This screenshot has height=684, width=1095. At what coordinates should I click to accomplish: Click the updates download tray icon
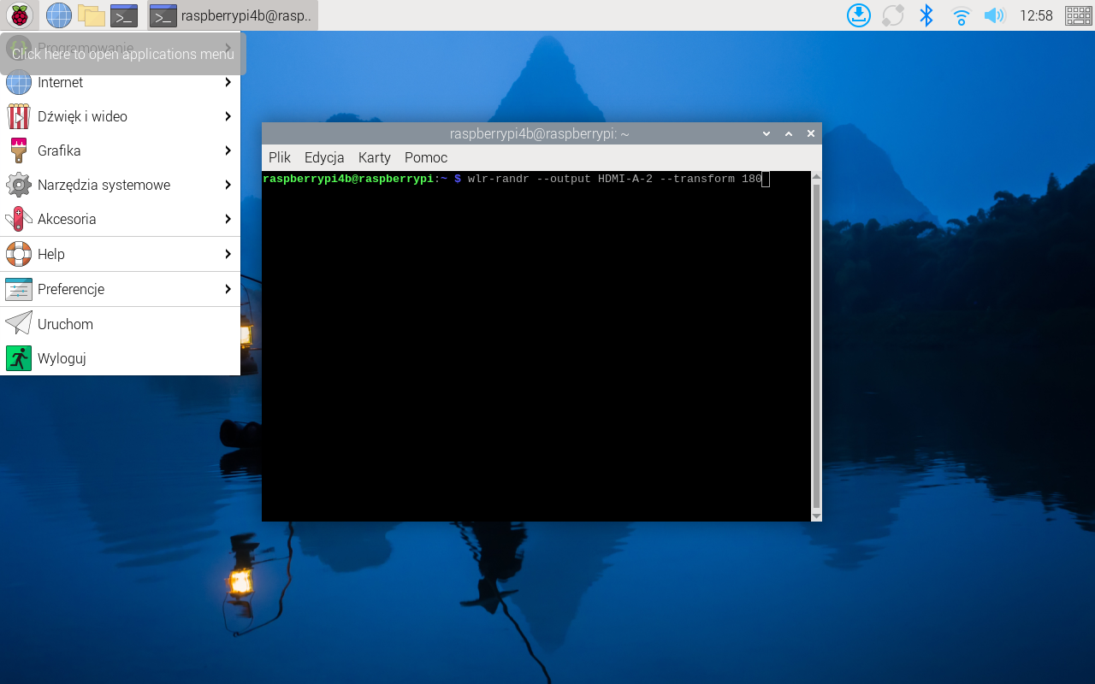coord(859,15)
